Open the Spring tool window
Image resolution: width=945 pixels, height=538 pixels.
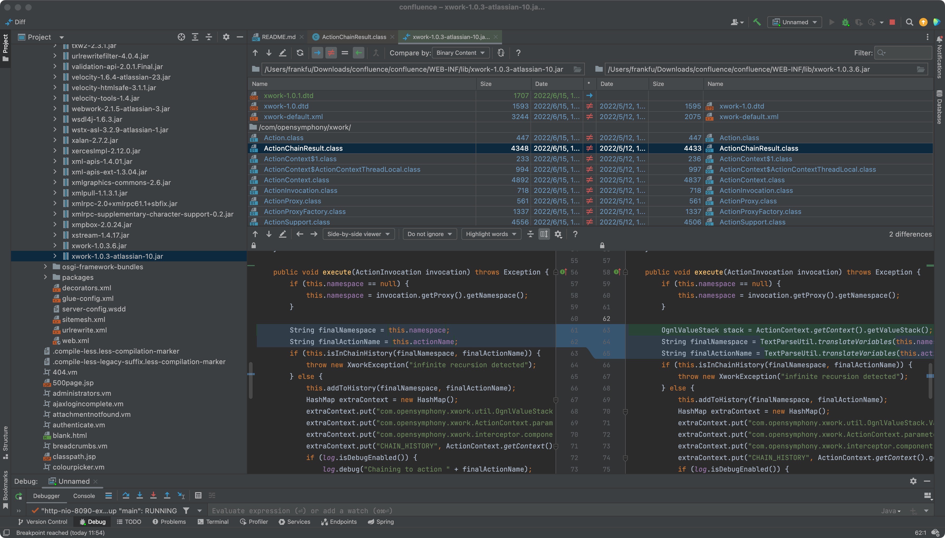(x=381, y=522)
